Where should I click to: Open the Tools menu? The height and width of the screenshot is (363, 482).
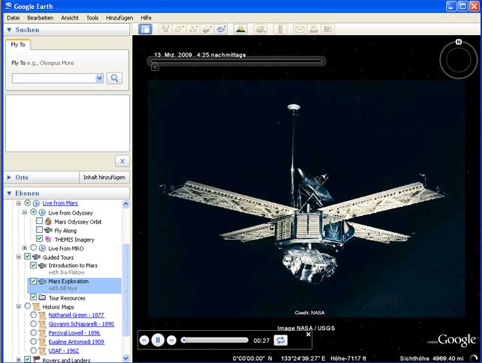click(x=92, y=18)
